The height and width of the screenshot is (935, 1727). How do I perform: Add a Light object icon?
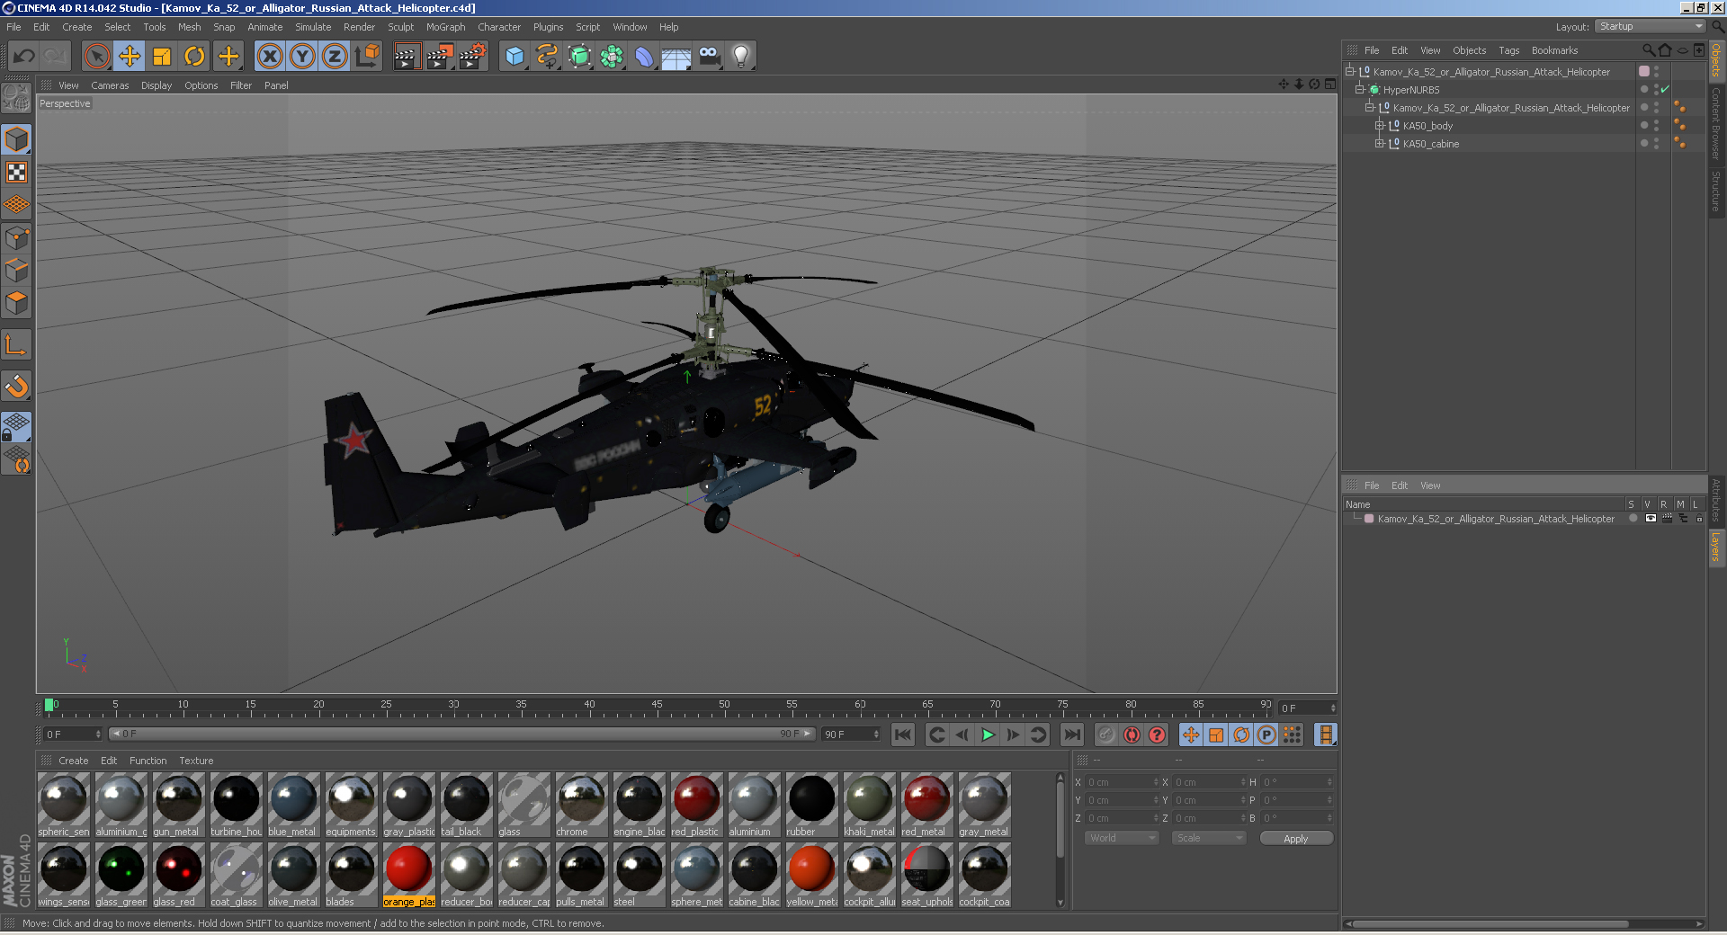741,57
